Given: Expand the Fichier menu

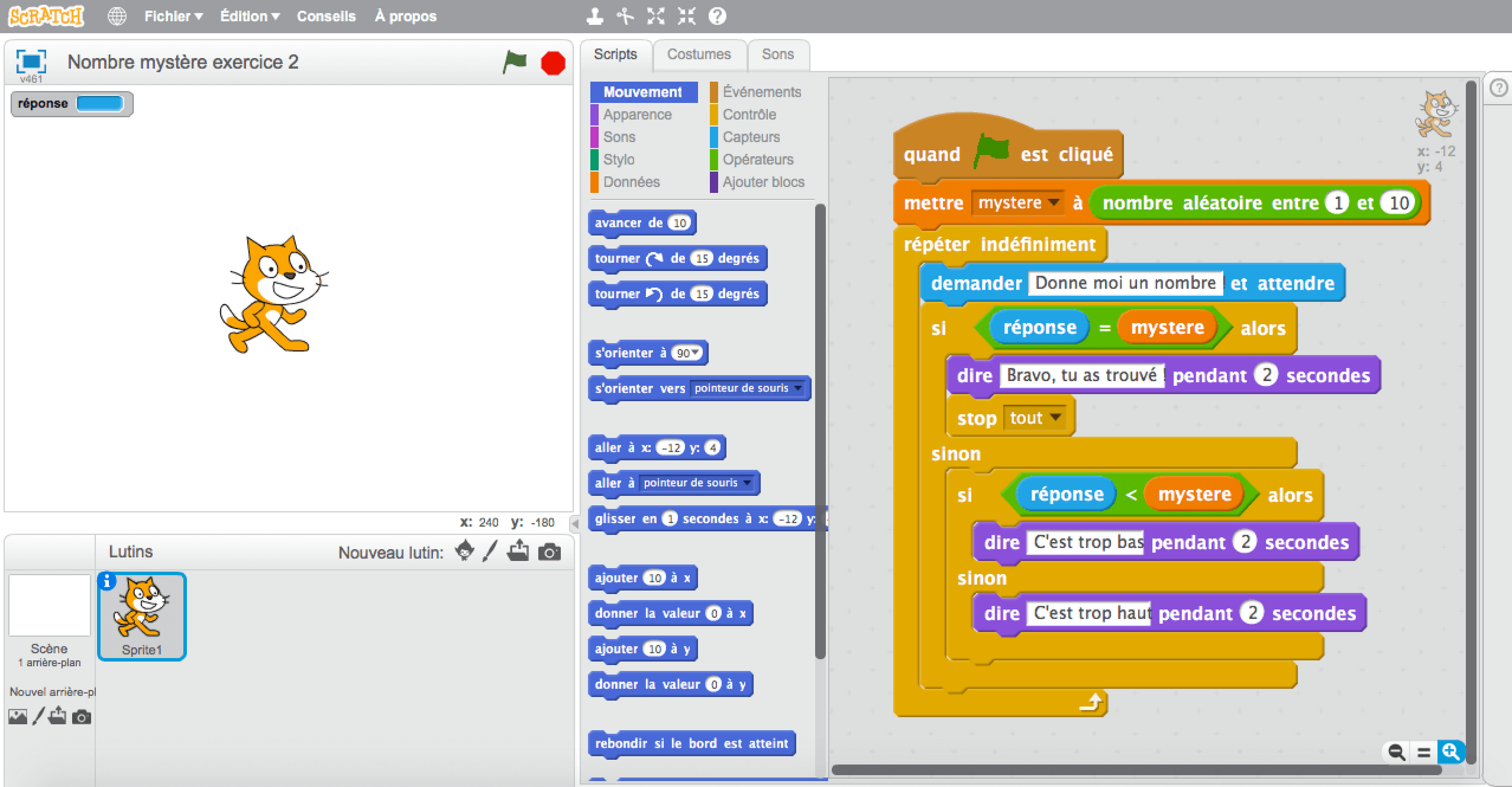Looking at the screenshot, I should [x=173, y=16].
